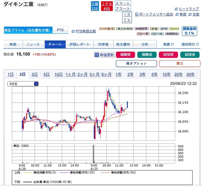The width and height of the screenshot is (202, 186).
Task: Select the 5日 chart period
Action: 46,74
